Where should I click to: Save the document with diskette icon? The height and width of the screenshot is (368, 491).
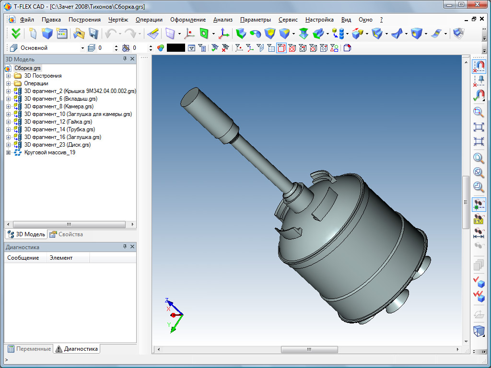coord(94,33)
